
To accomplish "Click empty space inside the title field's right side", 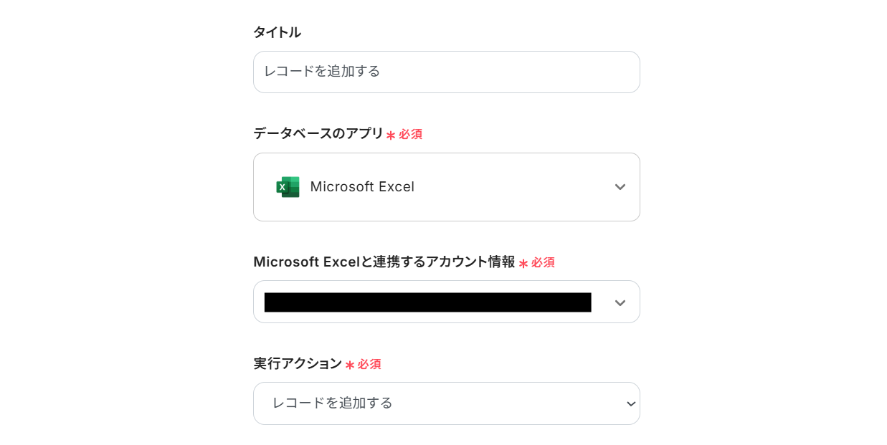I will click(574, 72).
